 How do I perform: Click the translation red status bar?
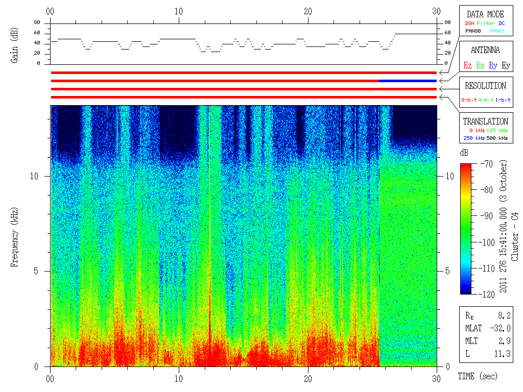[x=244, y=97]
